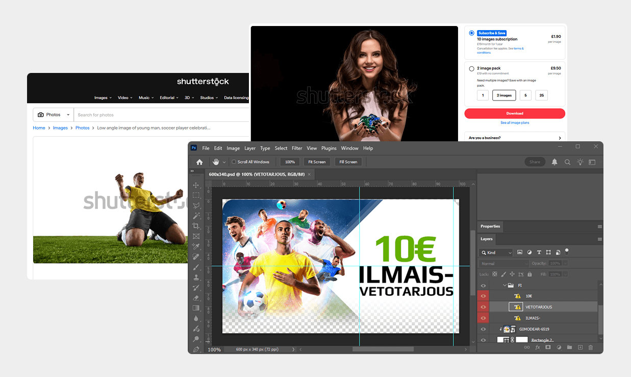Add layer style using fx icon

538,347
